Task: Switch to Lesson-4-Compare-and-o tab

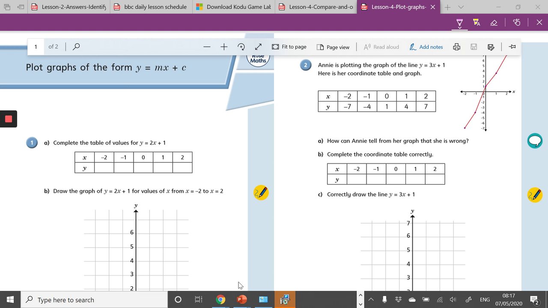Action: (x=316, y=7)
